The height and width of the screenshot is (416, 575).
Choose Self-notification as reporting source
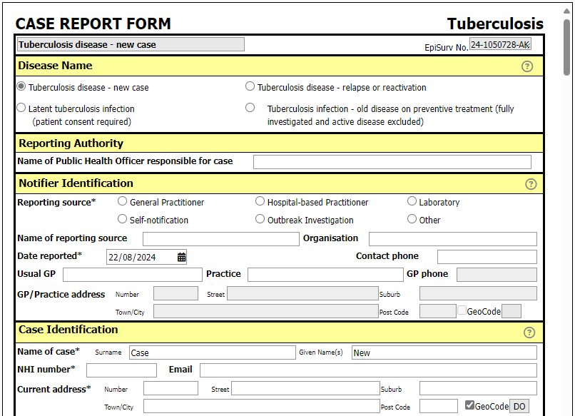(122, 219)
